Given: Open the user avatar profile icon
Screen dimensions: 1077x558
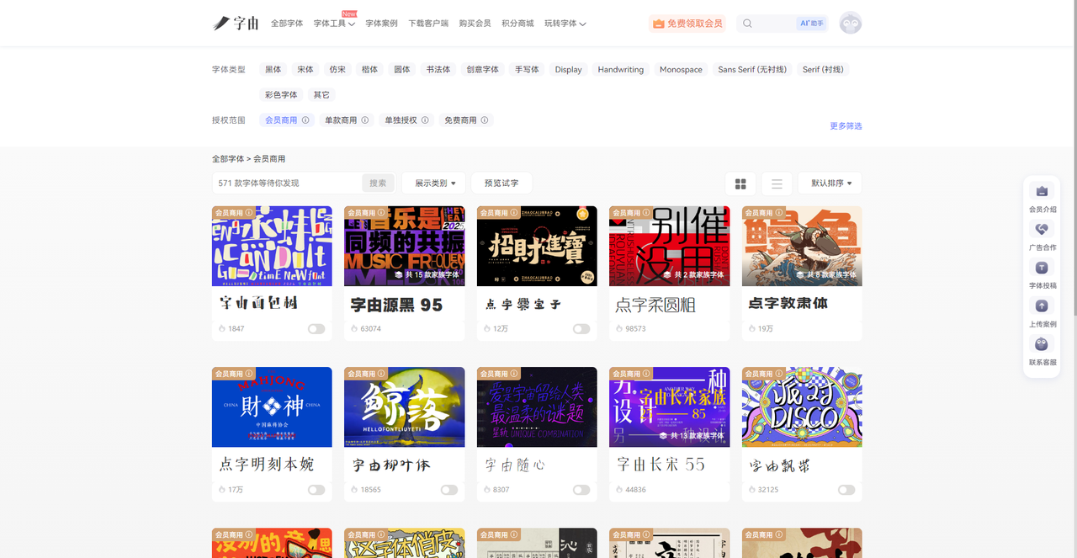Looking at the screenshot, I should click(x=851, y=24).
